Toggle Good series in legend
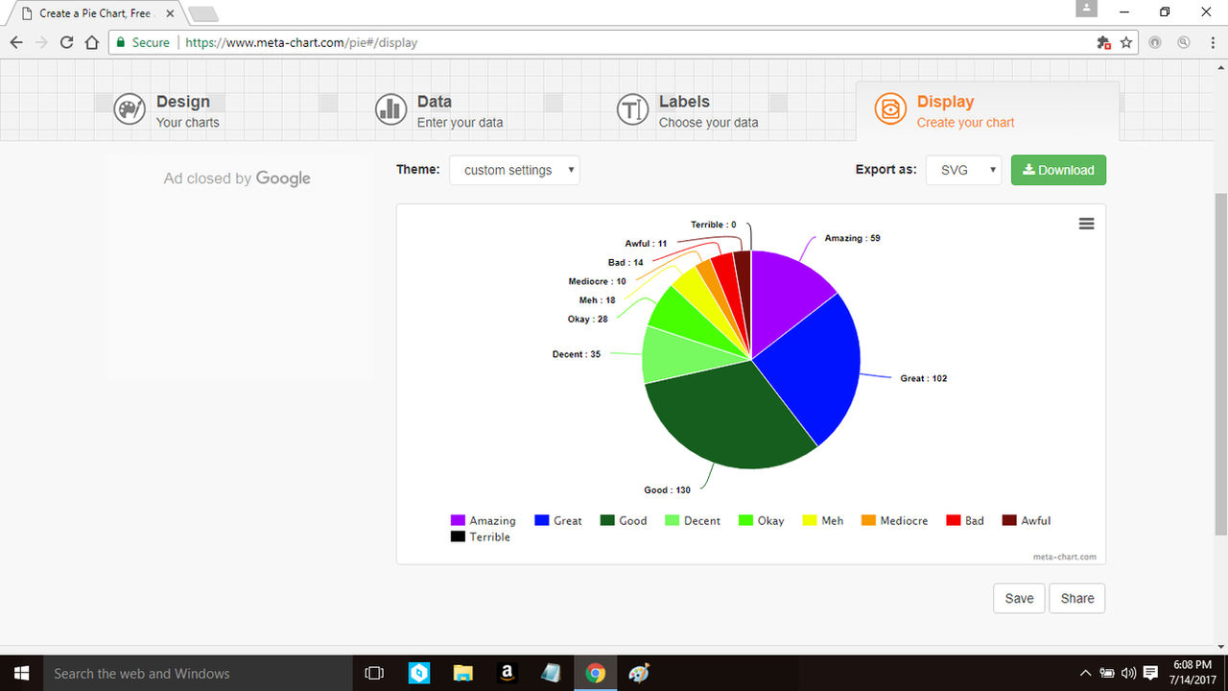The image size is (1228, 691). tap(624, 520)
